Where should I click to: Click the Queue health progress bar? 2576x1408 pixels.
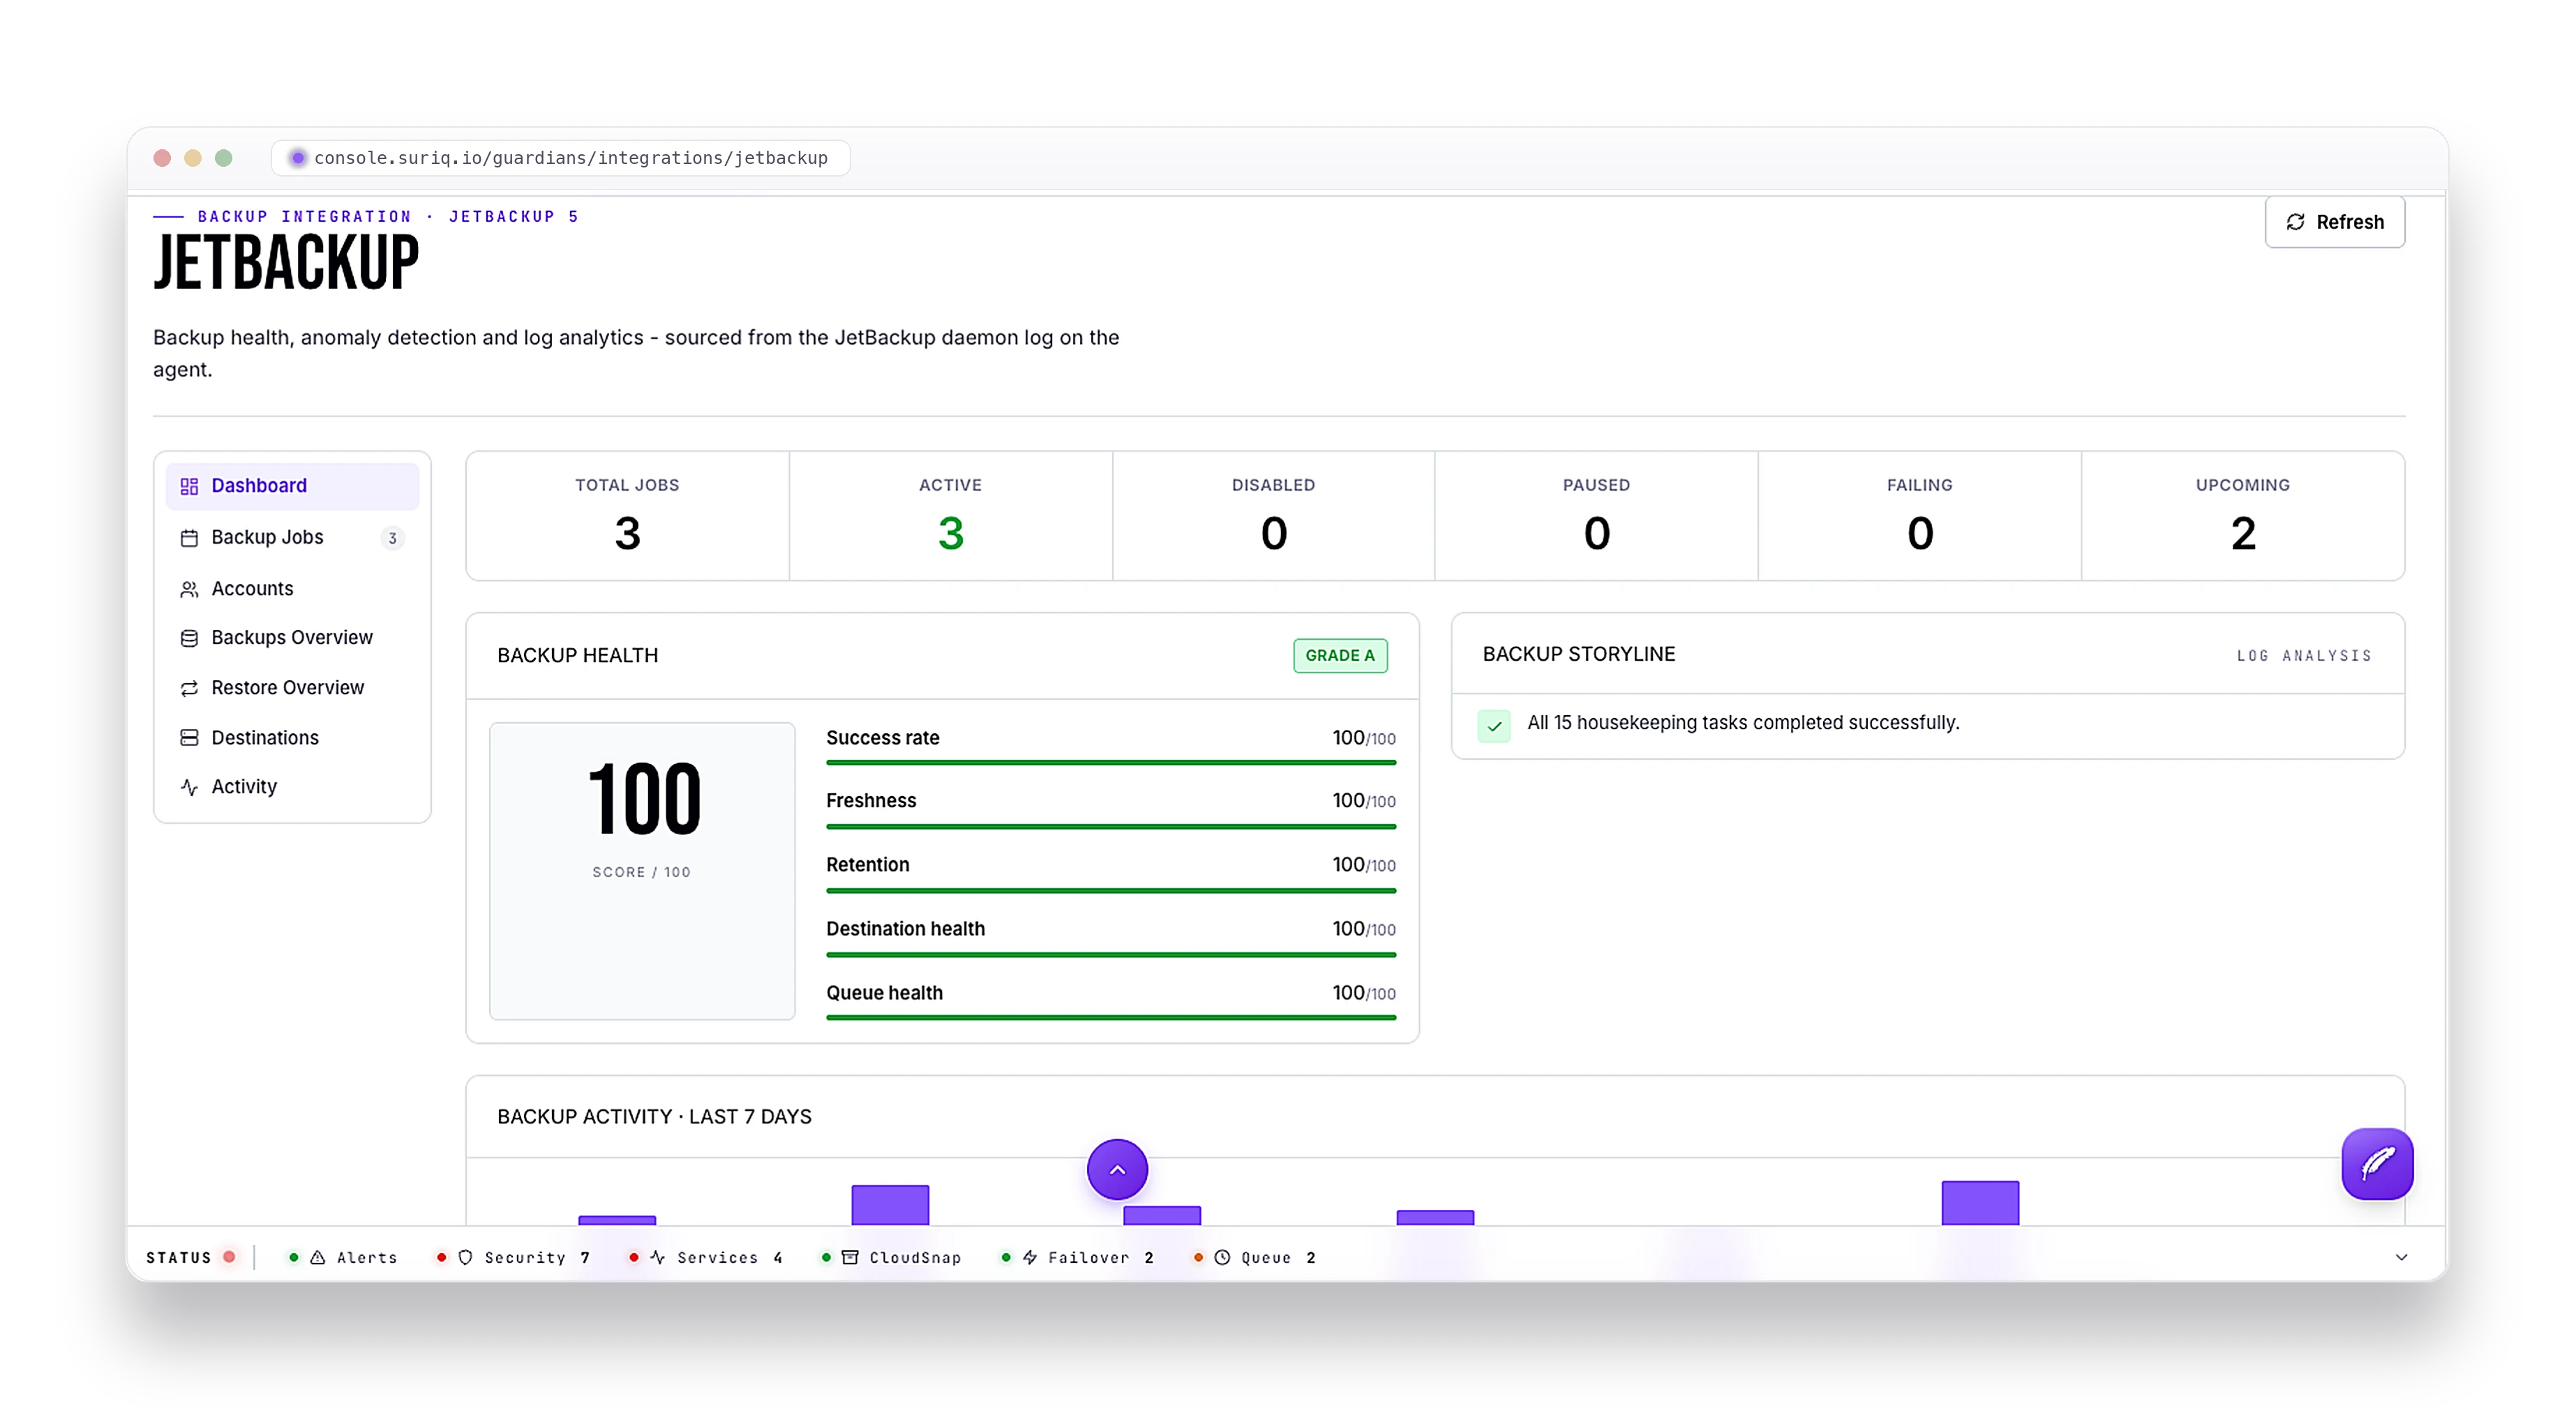(x=1110, y=1018)
